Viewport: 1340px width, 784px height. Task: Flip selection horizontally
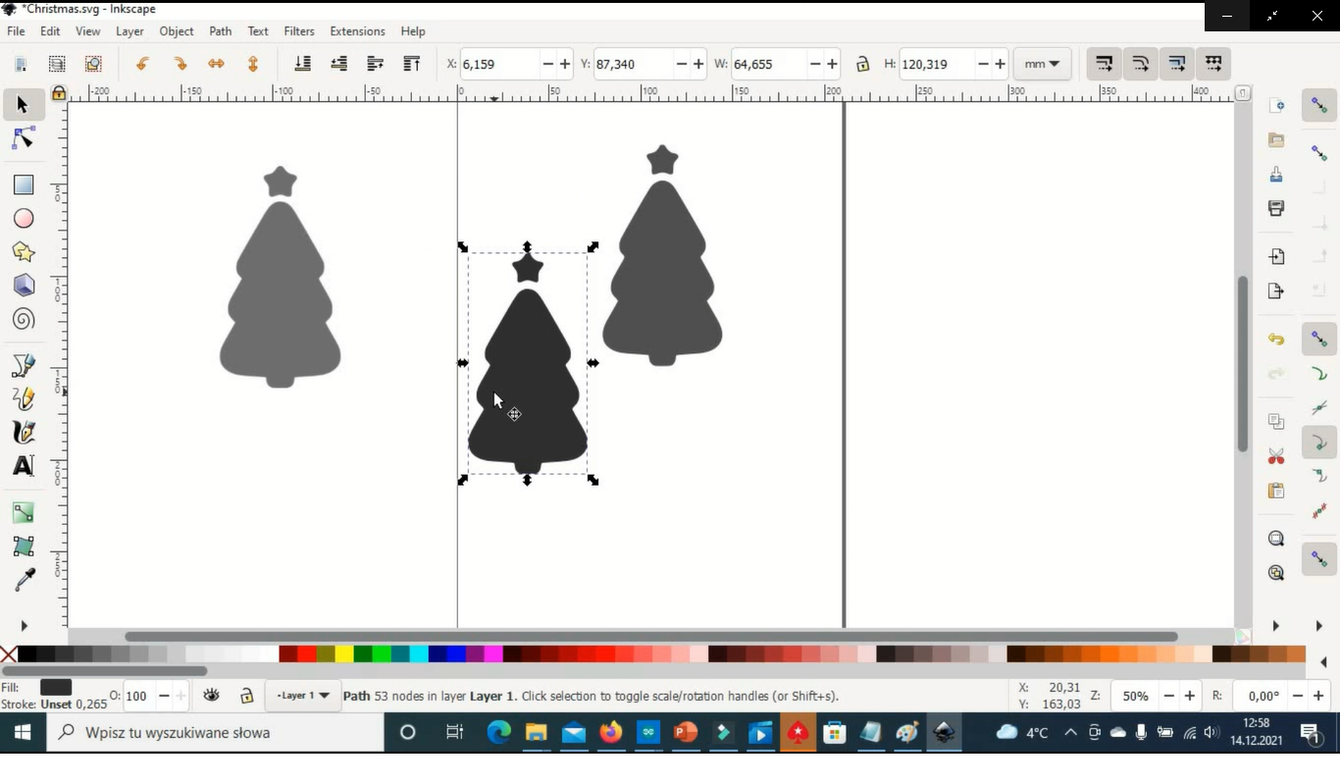click(216, 64)
